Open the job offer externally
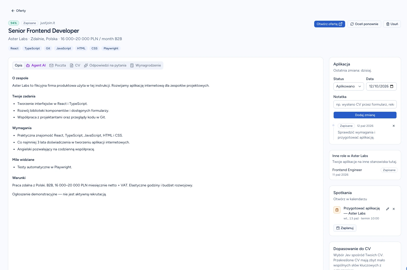The height and width of the screenshot is (270, 407). pos(330,24)
